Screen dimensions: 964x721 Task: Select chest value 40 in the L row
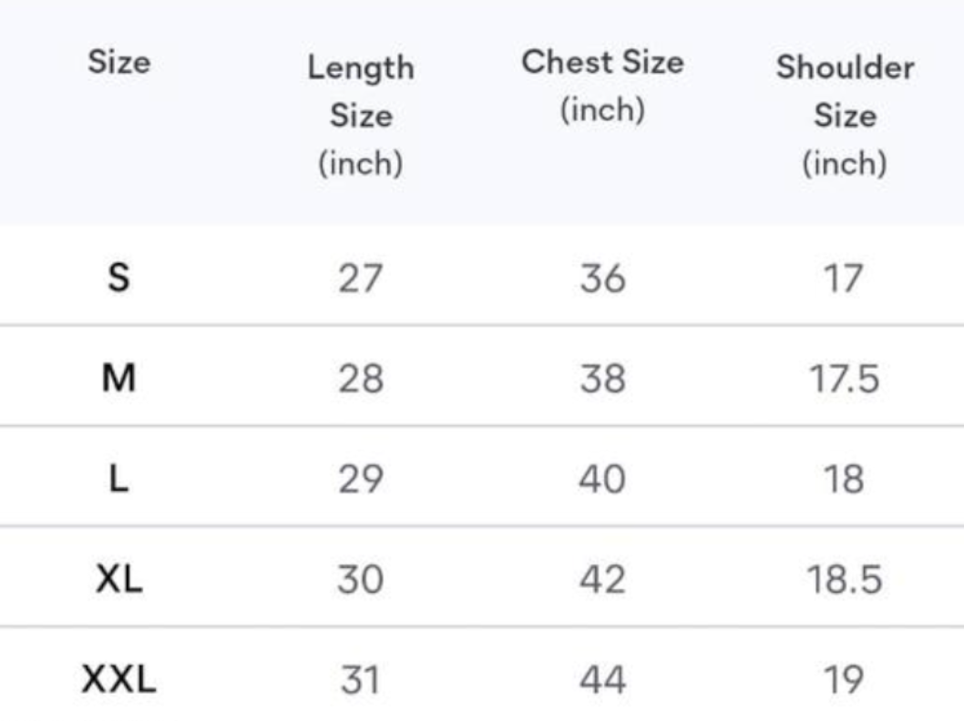[x=602, y=479]
